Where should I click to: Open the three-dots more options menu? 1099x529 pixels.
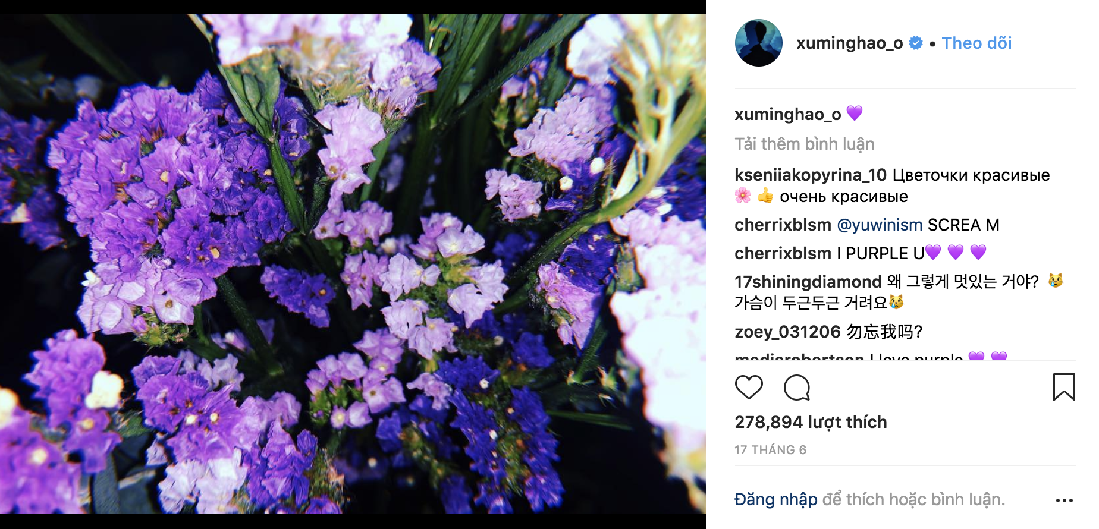1064,500
